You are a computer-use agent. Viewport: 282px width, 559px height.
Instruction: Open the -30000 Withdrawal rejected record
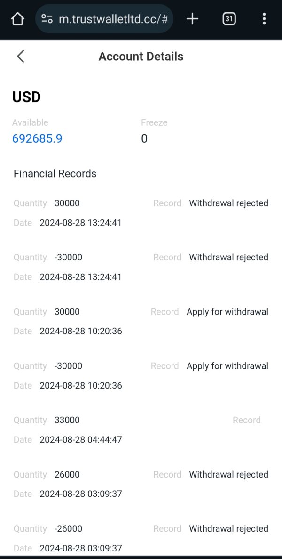[x=141, y=267]
